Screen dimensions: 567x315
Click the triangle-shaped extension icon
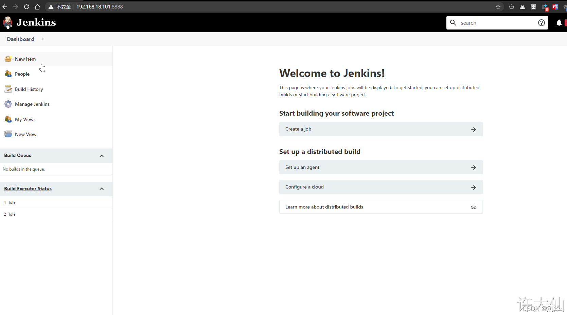click(522, 7)
